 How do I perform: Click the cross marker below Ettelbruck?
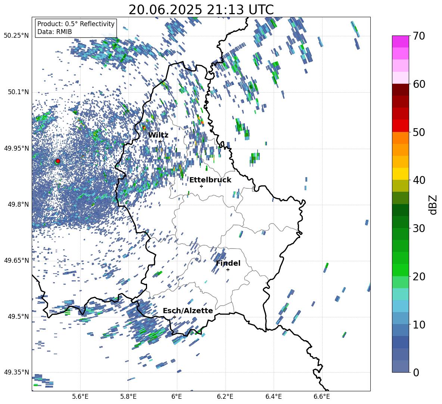pyautogui.click(x=201, y=186)
